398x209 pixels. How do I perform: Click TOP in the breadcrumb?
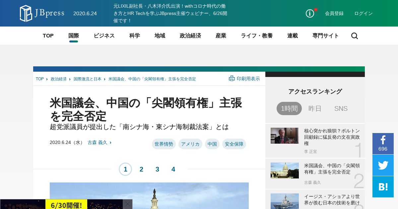coord(40,79)
